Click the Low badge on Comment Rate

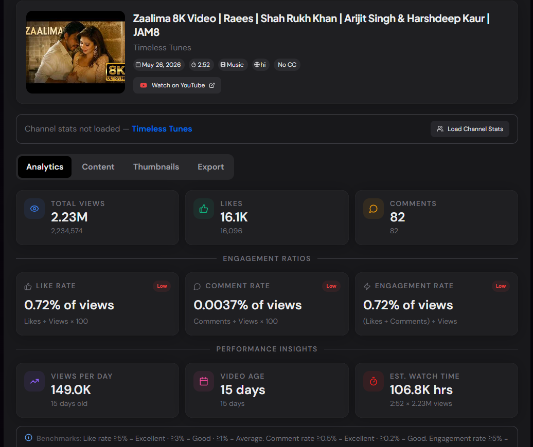(331, 286)
